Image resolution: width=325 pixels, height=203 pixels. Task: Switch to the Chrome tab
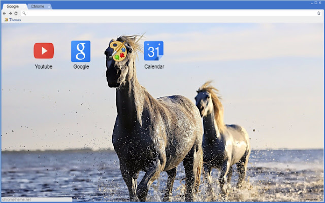(39, 7)
